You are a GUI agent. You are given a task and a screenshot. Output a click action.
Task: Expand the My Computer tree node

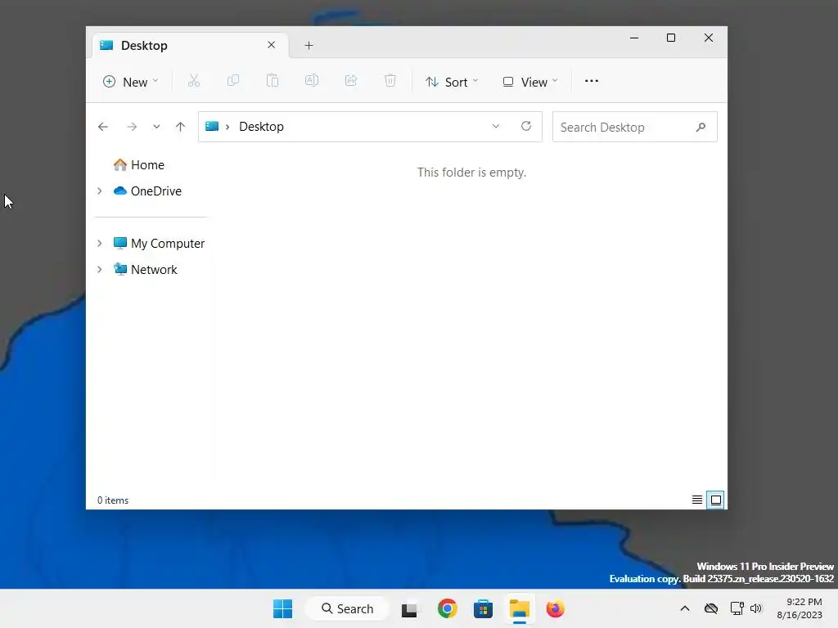tap(99, 243)
